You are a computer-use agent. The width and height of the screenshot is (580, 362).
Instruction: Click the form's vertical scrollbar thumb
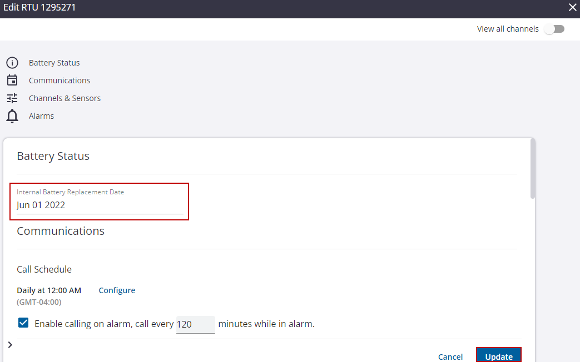533,169
